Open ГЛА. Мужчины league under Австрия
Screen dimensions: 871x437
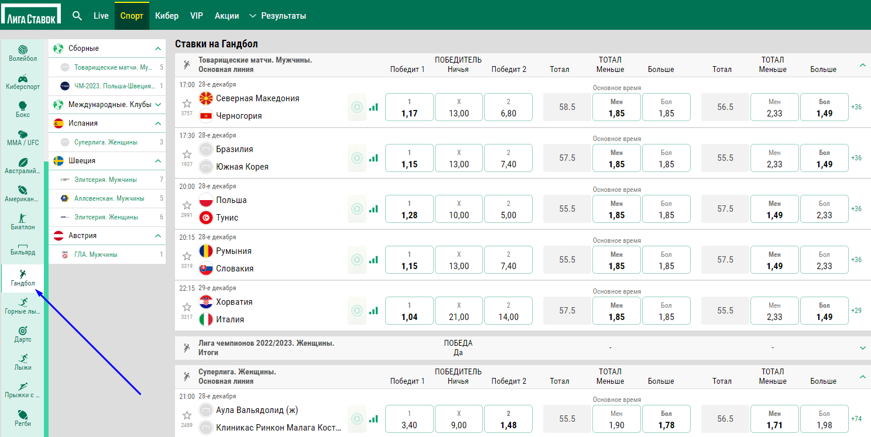pyautogui.click(x=107, y=254)
